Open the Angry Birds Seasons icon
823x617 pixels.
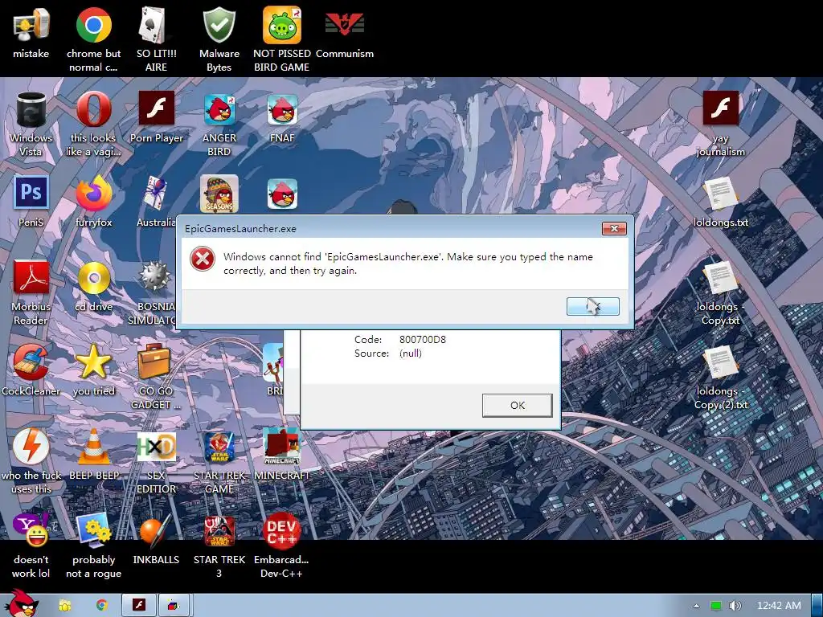pyautogui.click(x=219, y=193)
